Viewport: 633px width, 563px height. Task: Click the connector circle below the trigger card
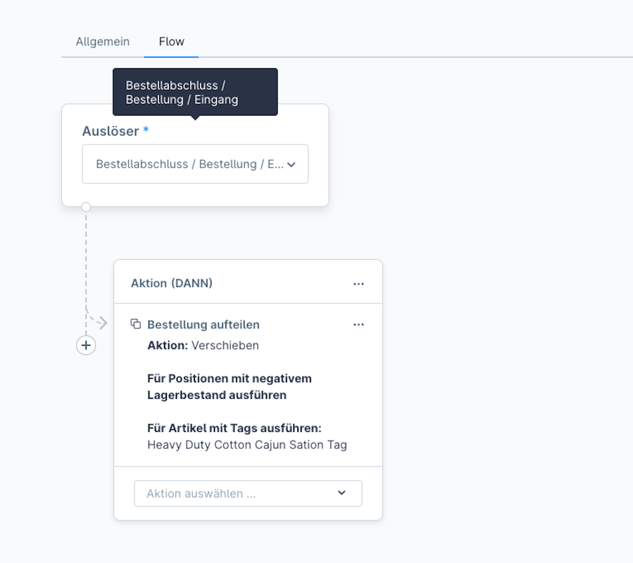click(86, 207)
